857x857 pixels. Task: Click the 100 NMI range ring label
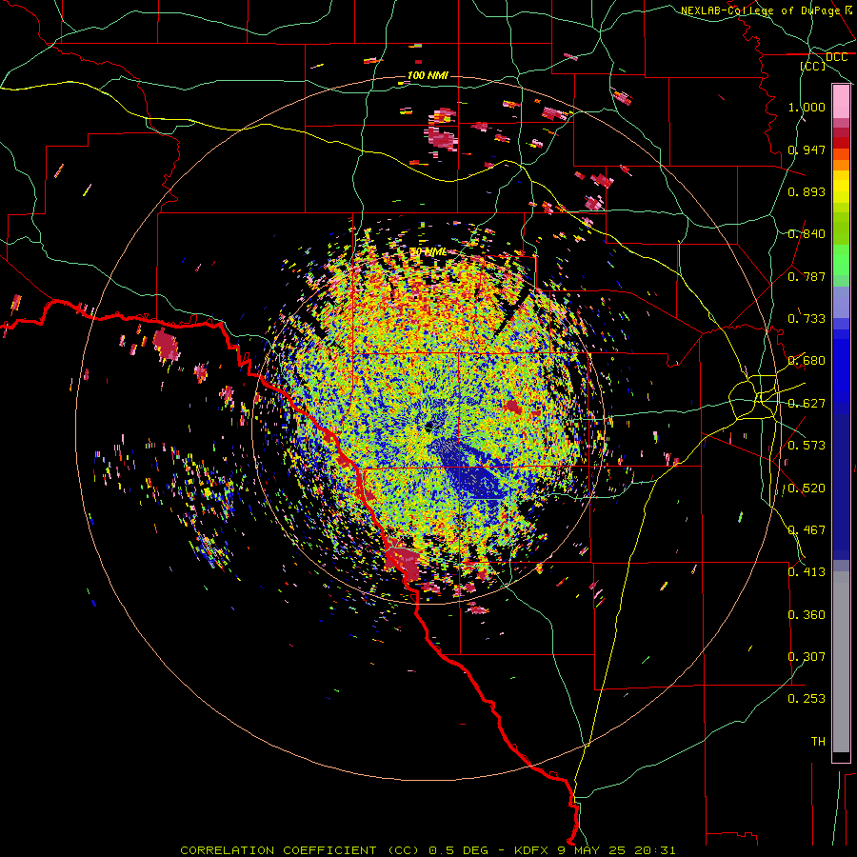pyautogui.click(x=428, y=75)
